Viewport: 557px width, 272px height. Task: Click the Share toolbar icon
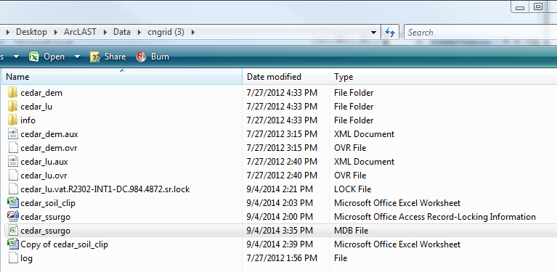pos(95,57)
